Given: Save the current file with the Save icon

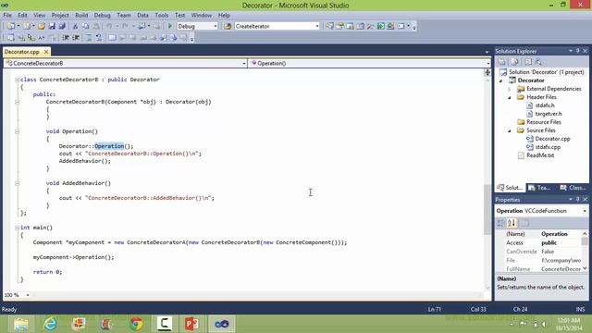Looking at the screenshot, I should point(52,26).
